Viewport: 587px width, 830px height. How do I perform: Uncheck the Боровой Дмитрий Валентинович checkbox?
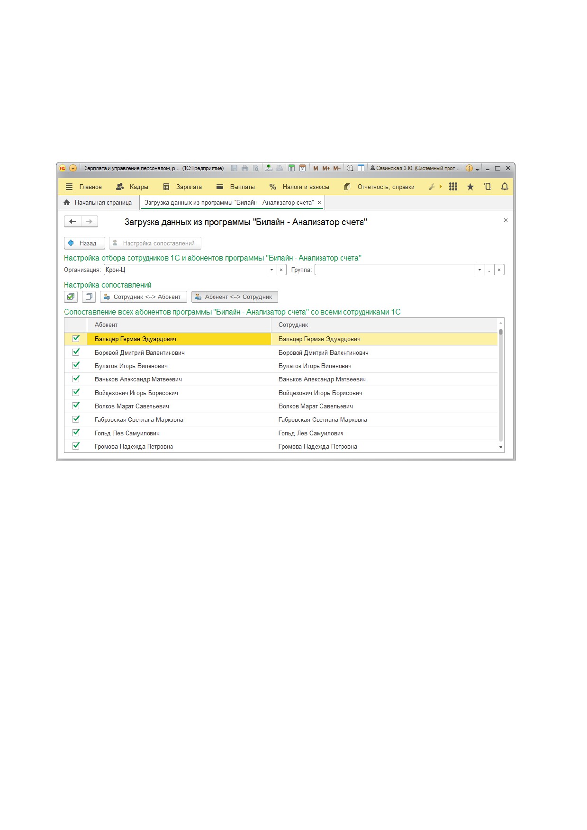pos(76,352)
